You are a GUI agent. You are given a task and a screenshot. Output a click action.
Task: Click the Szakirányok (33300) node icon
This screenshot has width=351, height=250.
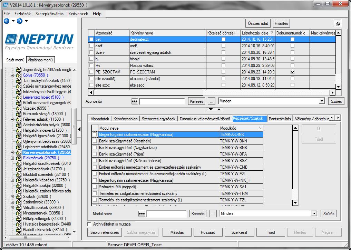point(19,202)
